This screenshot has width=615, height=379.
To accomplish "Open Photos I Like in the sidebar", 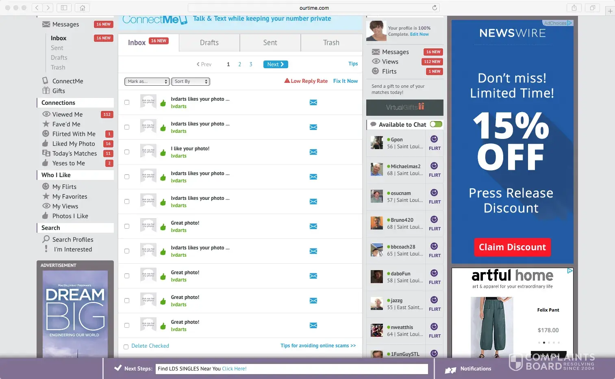I will point(70,216).
